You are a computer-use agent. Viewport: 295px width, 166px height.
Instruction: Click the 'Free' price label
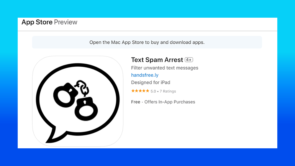[136, 102]
